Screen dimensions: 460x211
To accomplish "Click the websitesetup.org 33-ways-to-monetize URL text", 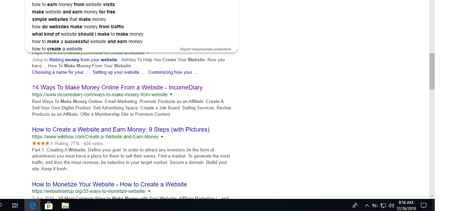I will pyautogui.click(x=89, y=191).
